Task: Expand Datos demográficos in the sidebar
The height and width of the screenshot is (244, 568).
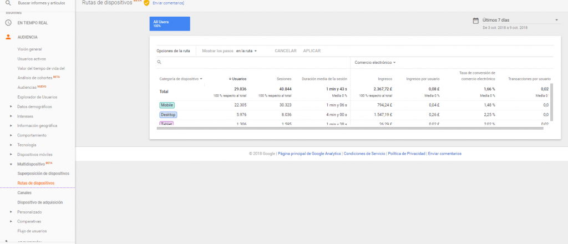Action: point(11,107)
